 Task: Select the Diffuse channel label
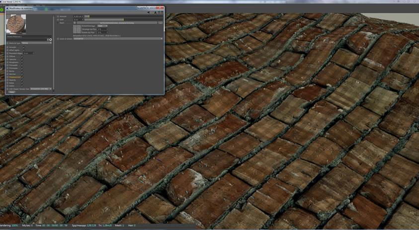(x=12, y=56)
